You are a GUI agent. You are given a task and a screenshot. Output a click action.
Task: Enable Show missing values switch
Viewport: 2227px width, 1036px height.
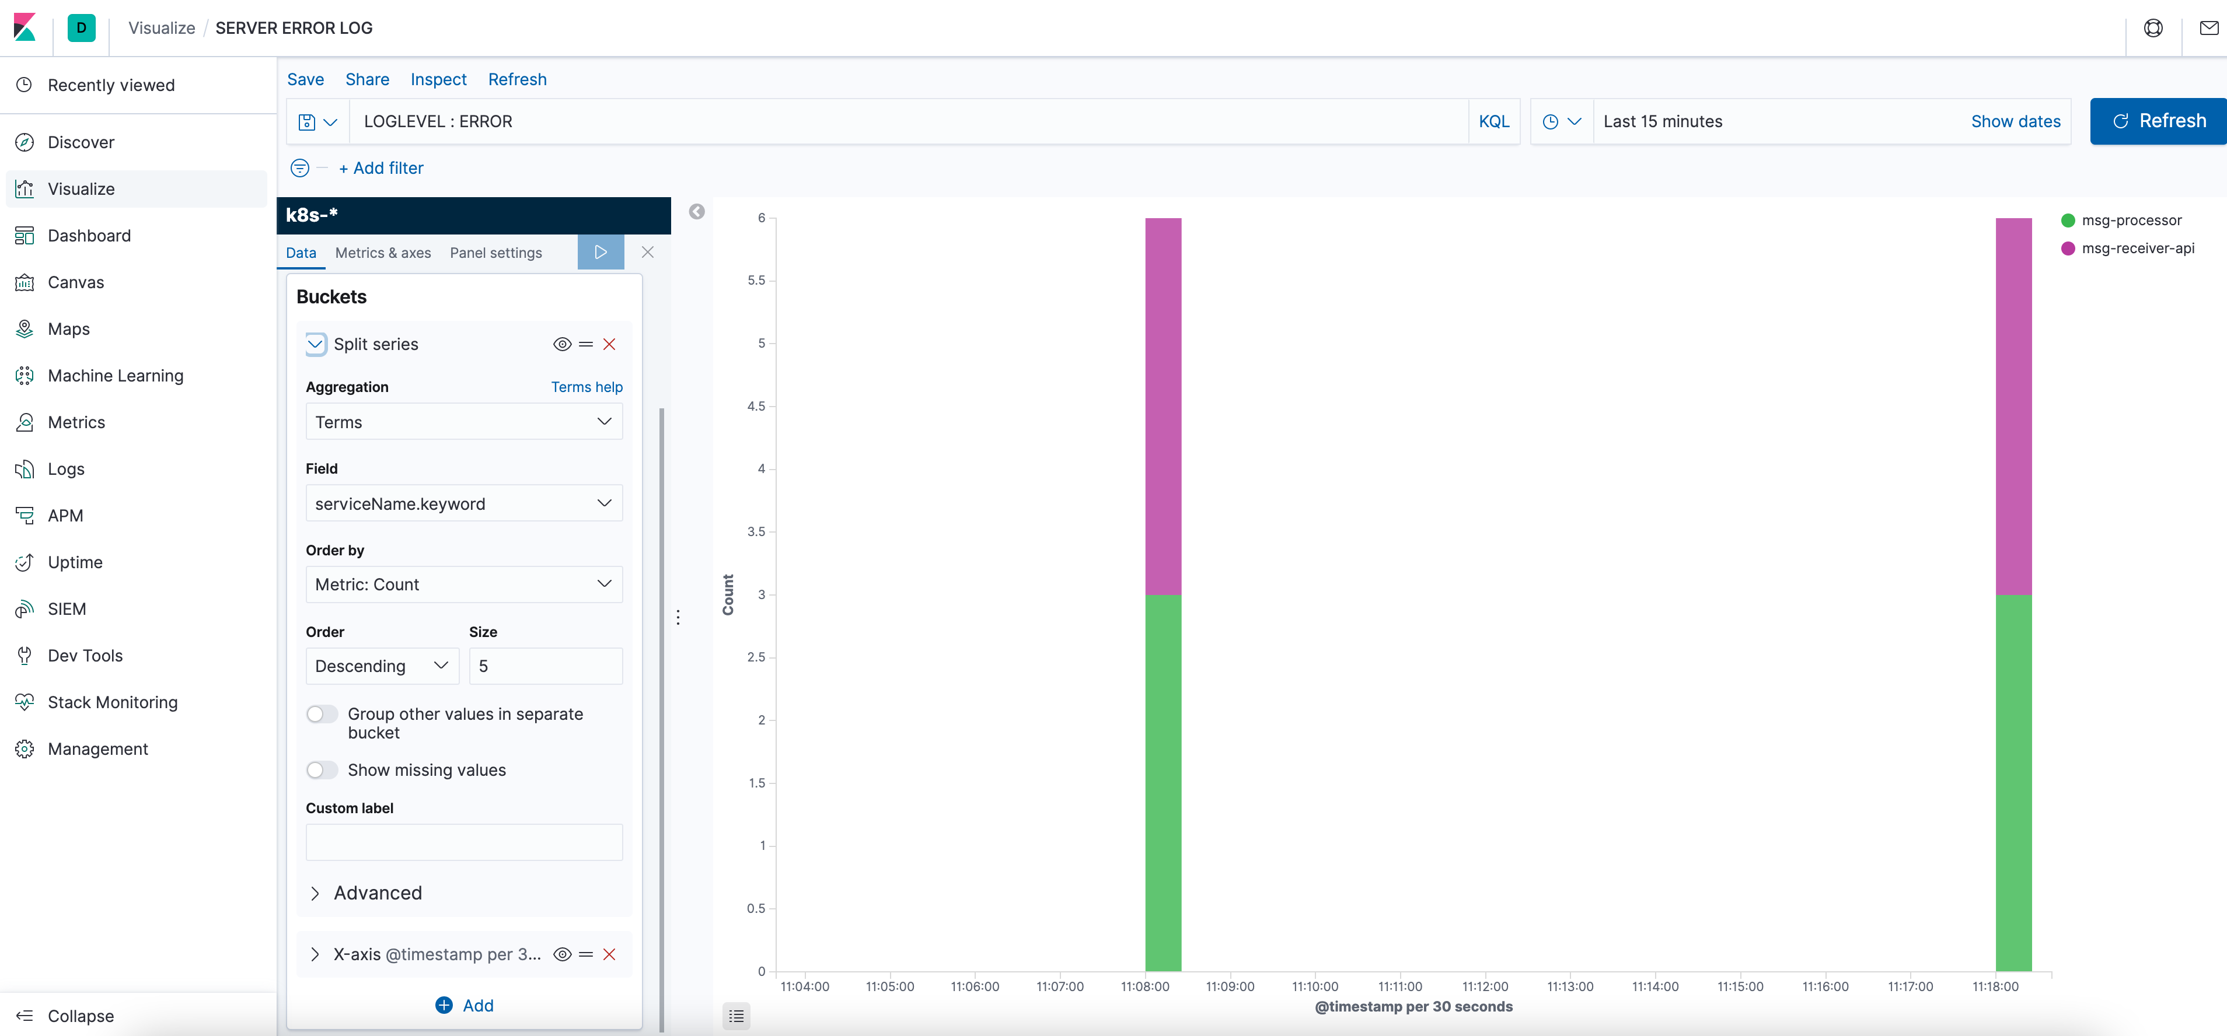(322, 770)
